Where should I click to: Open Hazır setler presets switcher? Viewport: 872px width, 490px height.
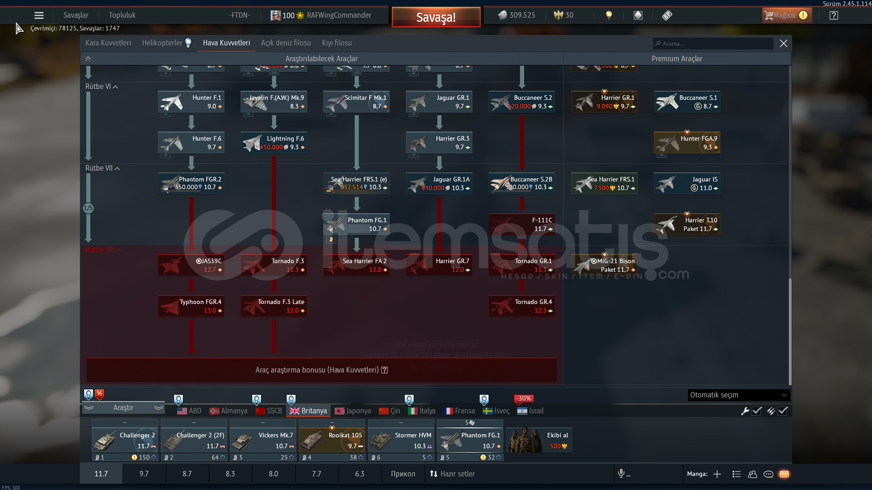point(452,474)
